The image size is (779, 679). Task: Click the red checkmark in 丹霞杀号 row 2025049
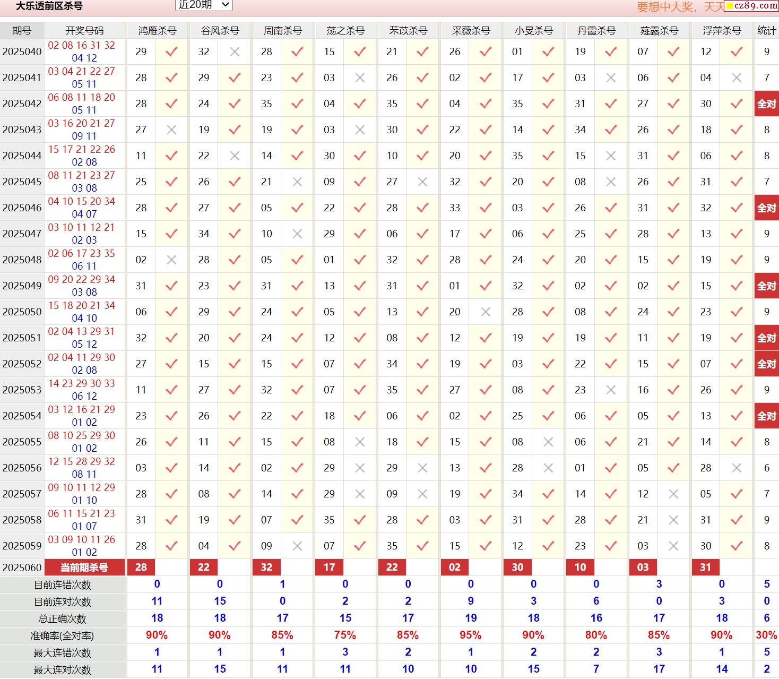pyautogui.click(x=611, y=286)
